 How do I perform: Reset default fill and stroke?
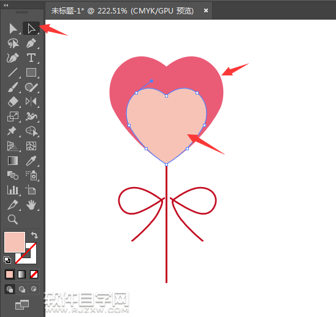7,260
